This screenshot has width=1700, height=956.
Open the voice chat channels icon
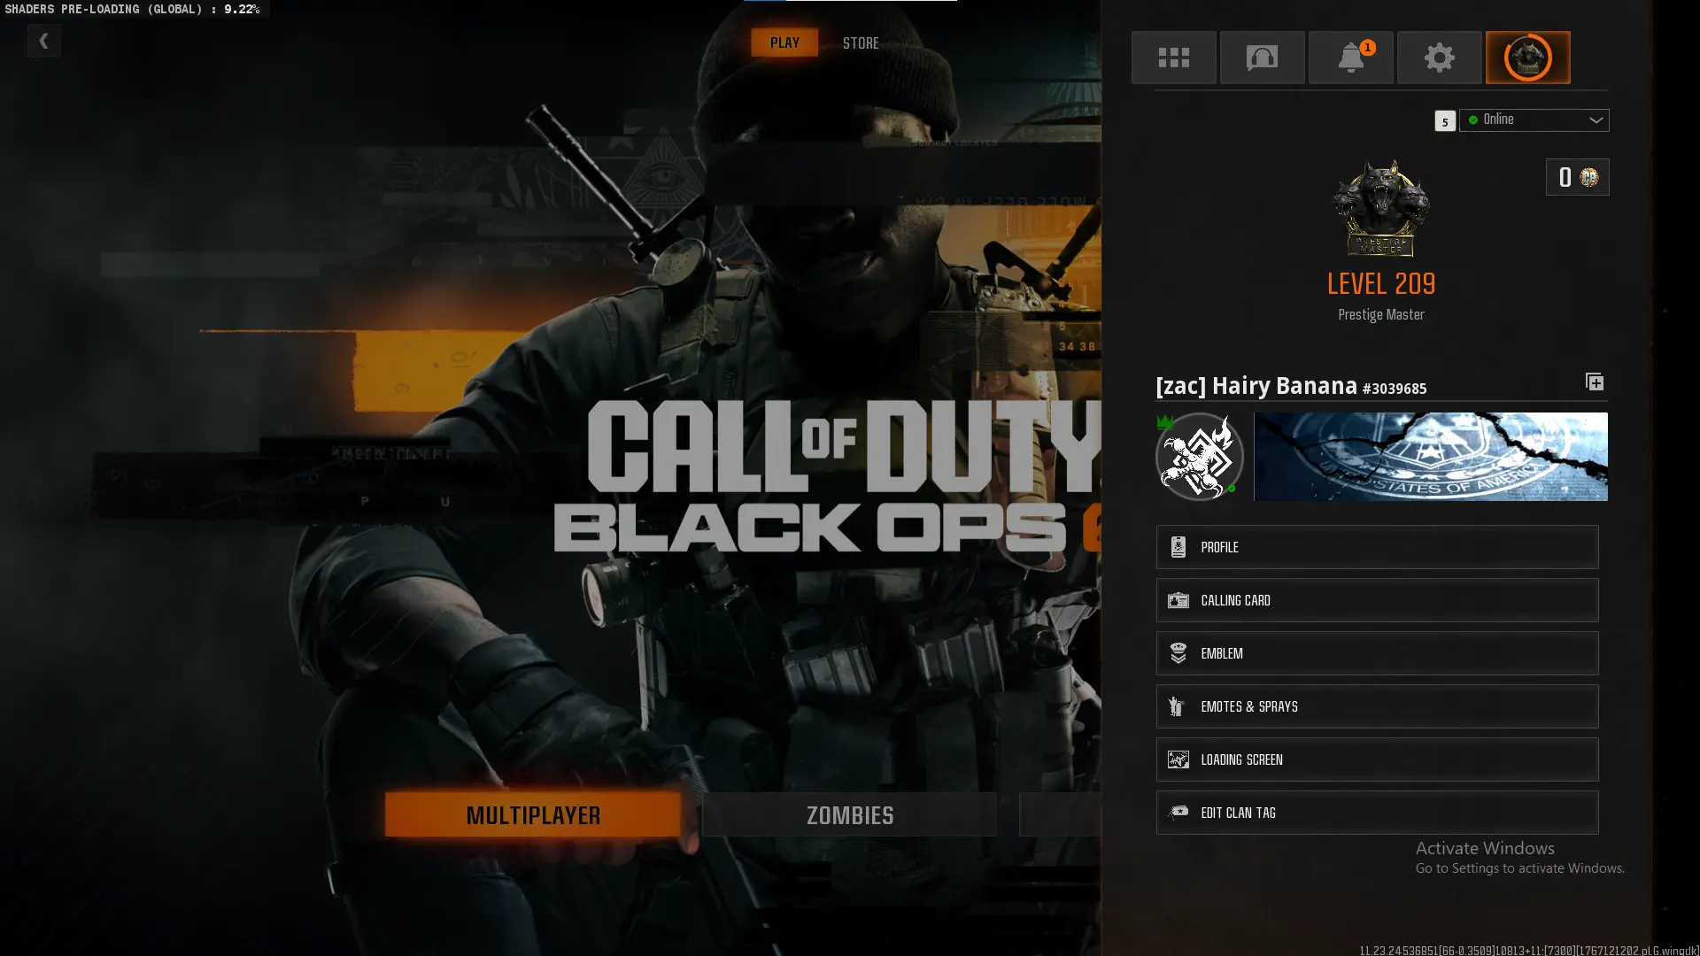1262,57
